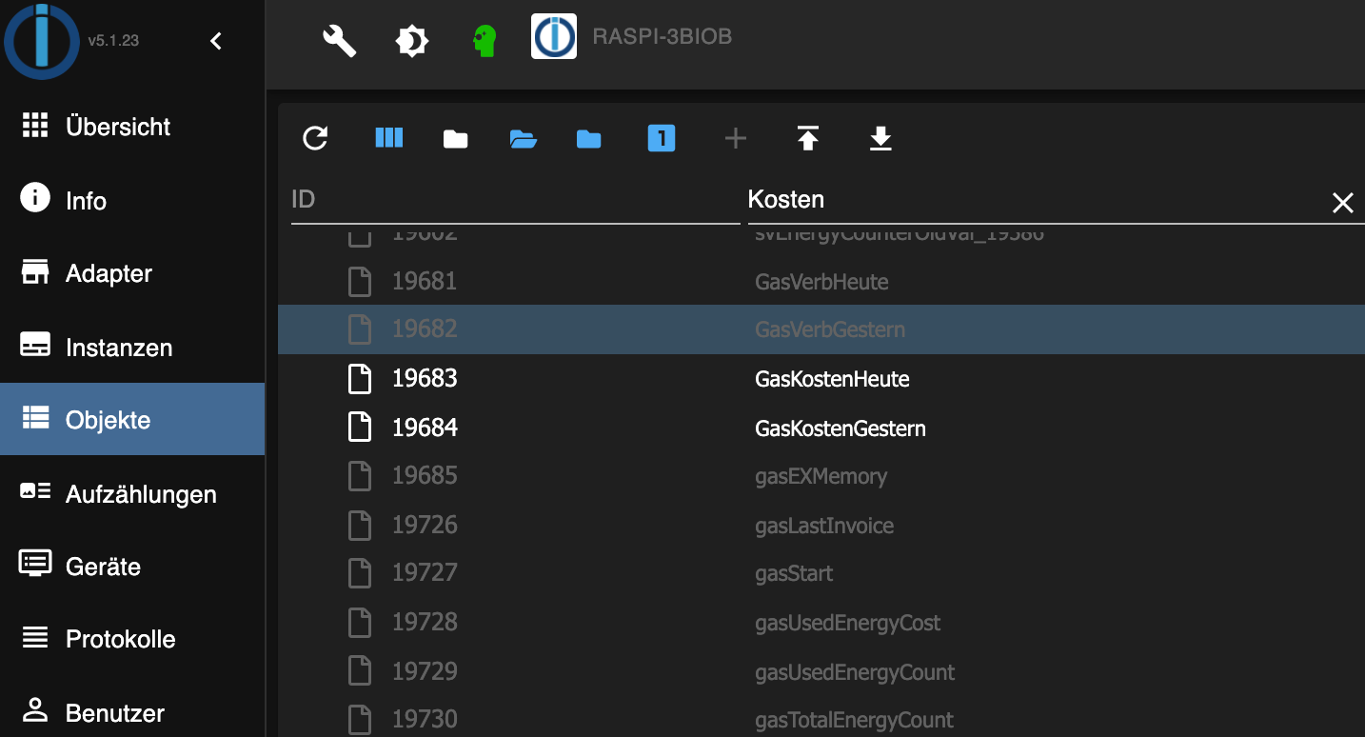Refresh the objects tree
The image size is (1365, 737).
(315, 139)
